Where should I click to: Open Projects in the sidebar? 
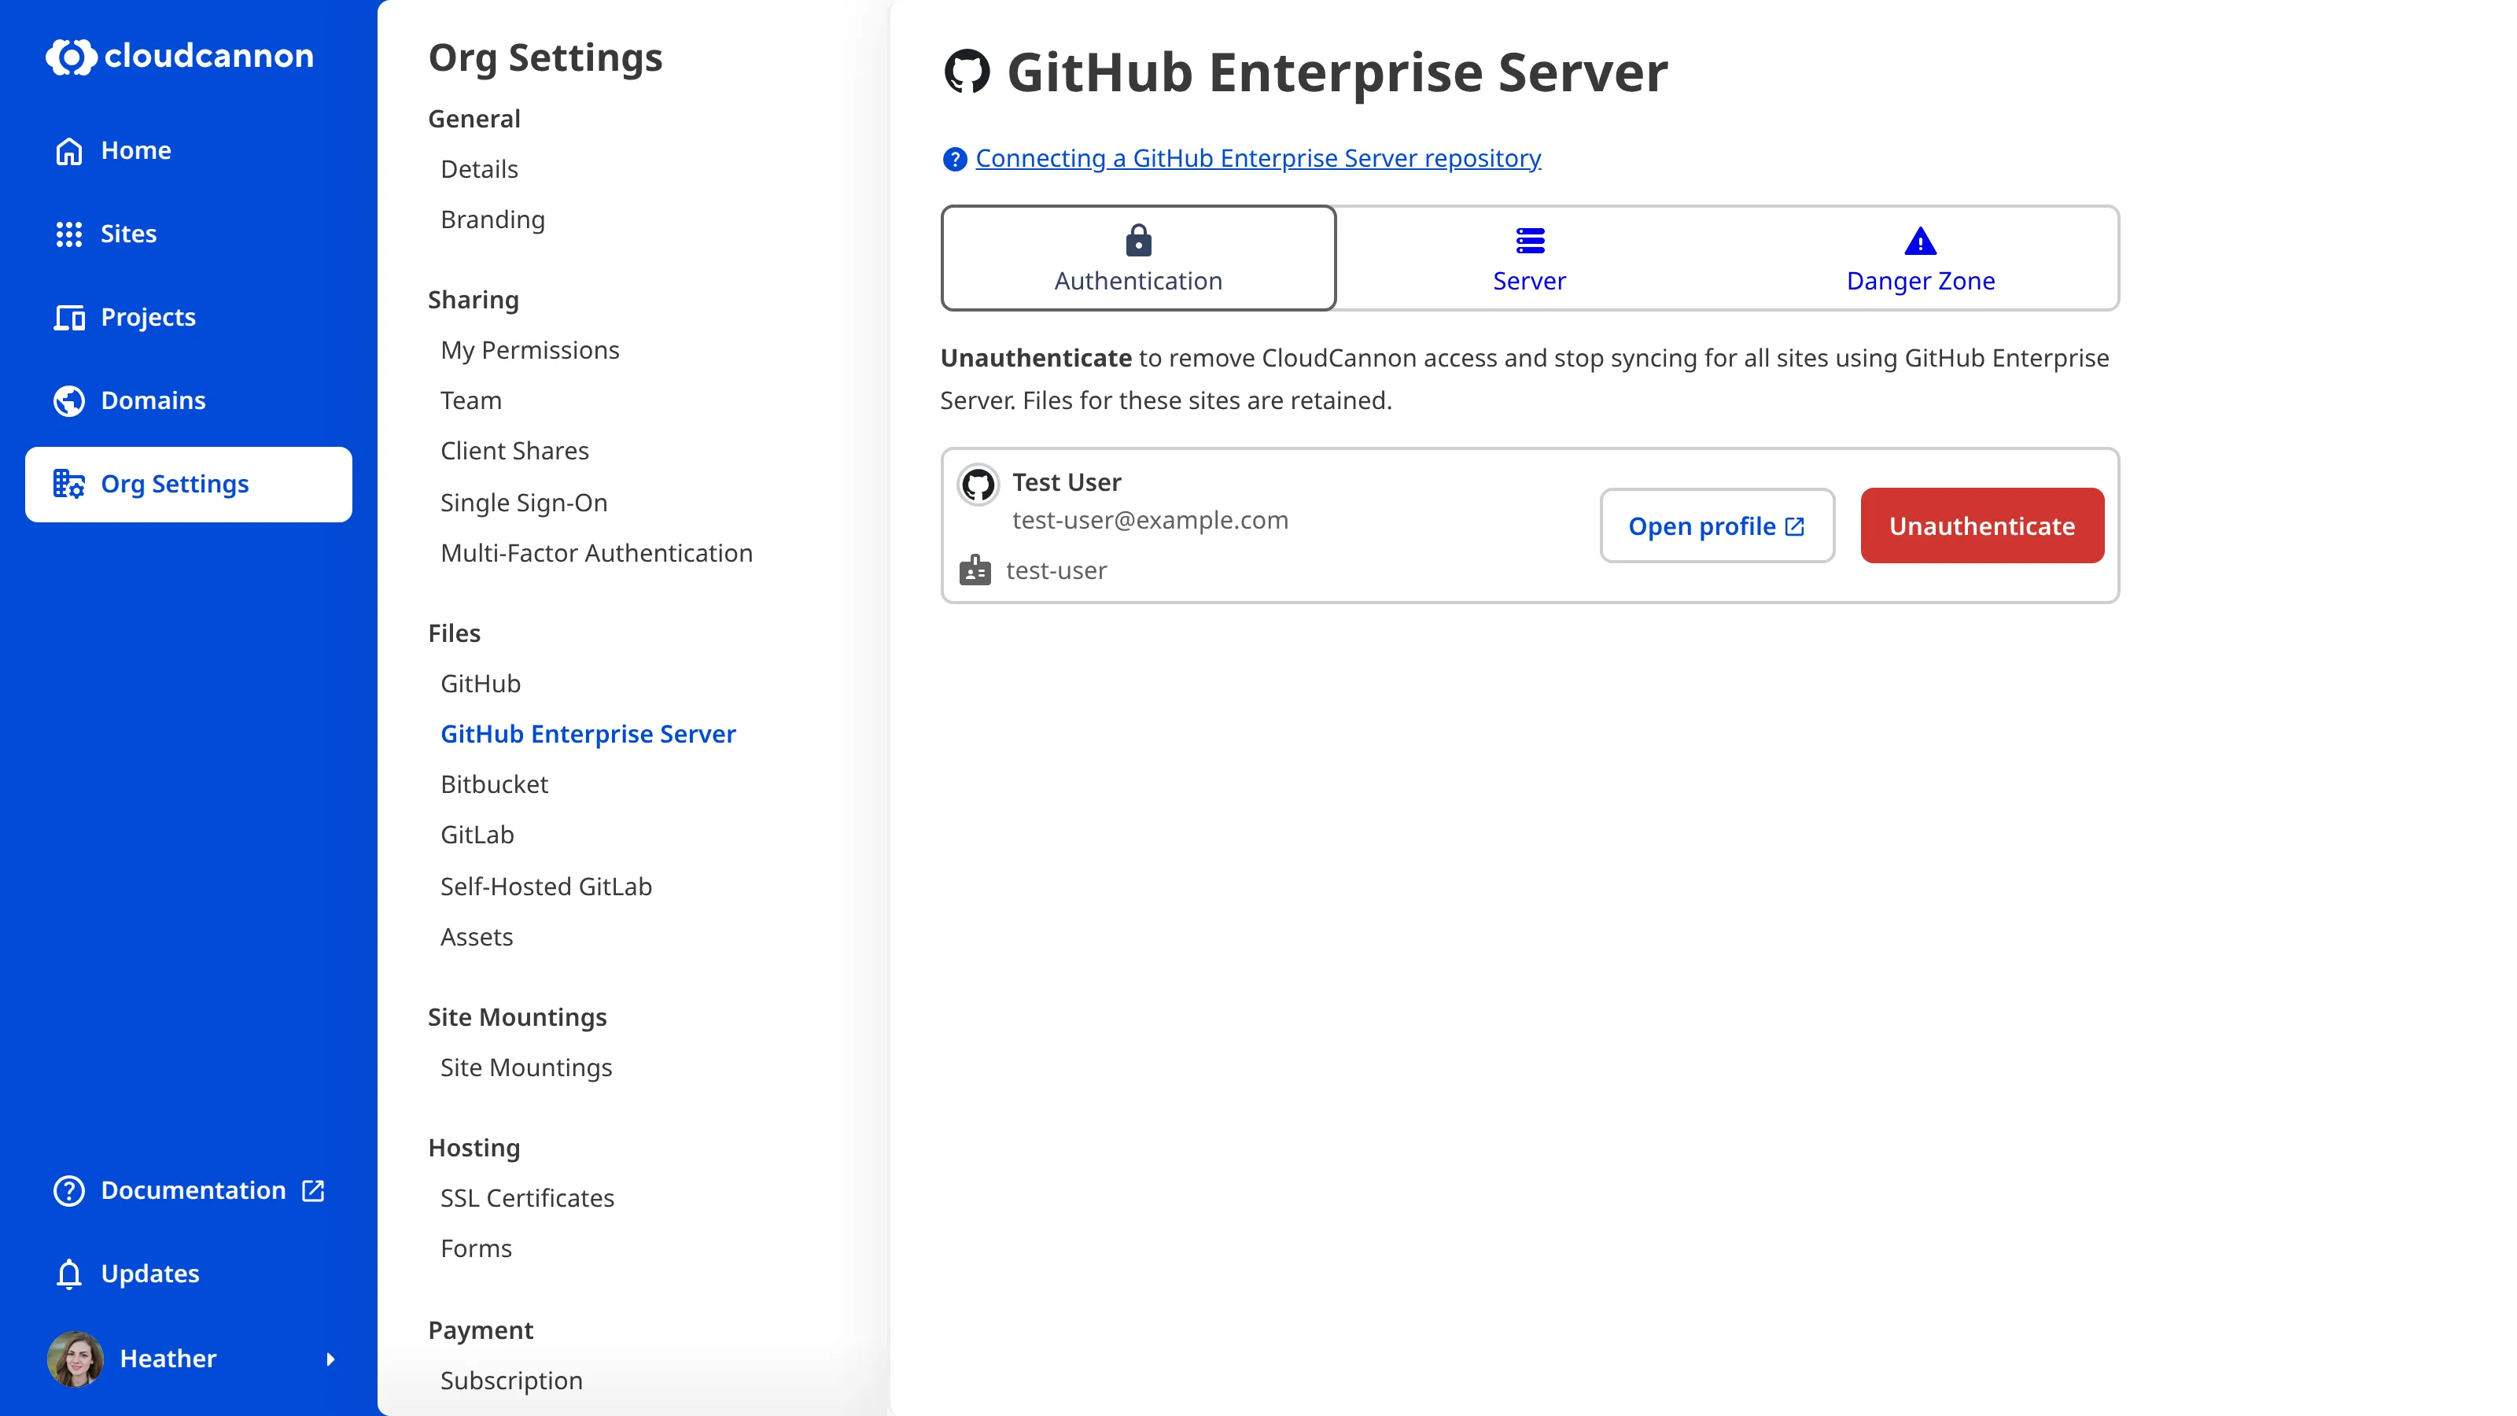point(189,318)
